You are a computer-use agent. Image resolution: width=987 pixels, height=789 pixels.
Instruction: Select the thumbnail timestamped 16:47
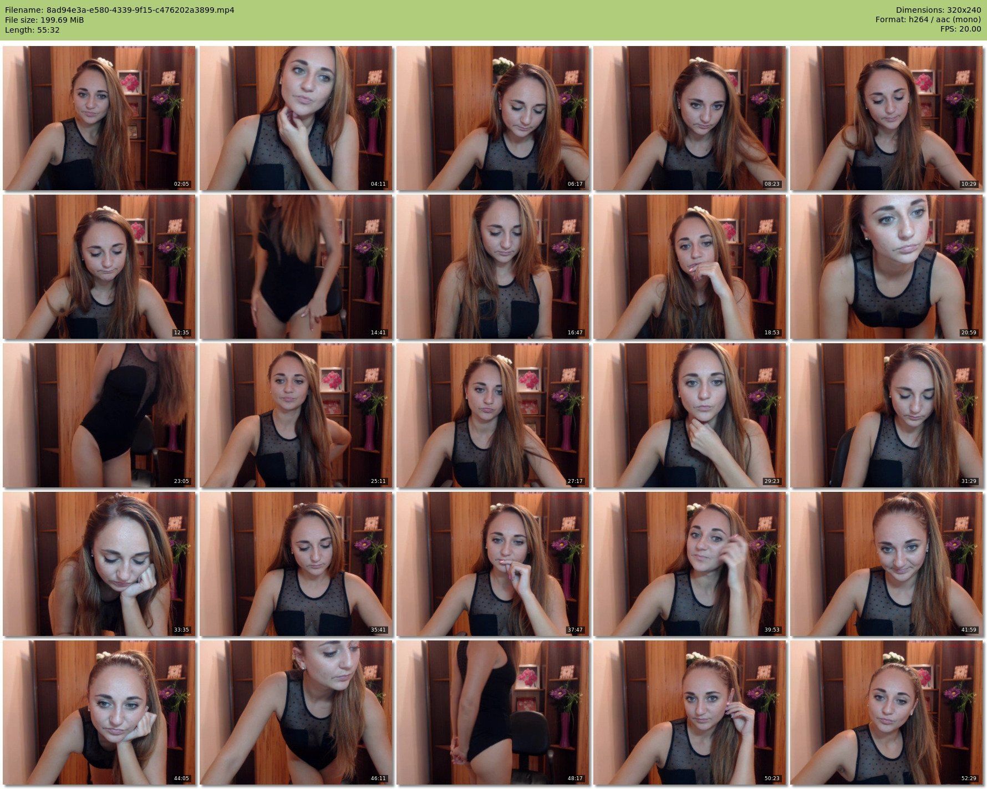[x=492, y=267]
